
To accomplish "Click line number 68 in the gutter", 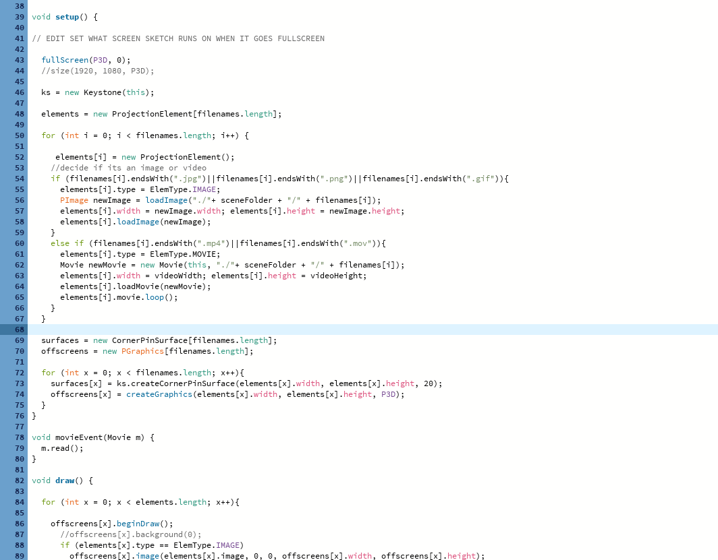I will pyautogui.click(x=19, y=330).
